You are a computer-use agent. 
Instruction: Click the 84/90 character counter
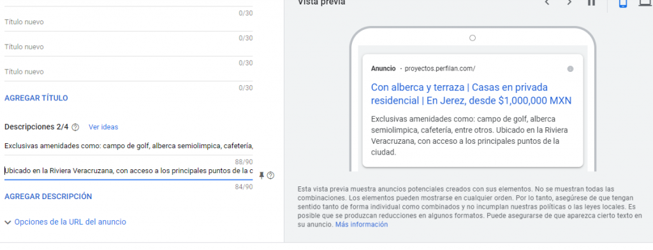tap(244, 186)
